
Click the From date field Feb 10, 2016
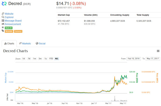[x=134, y=59]
